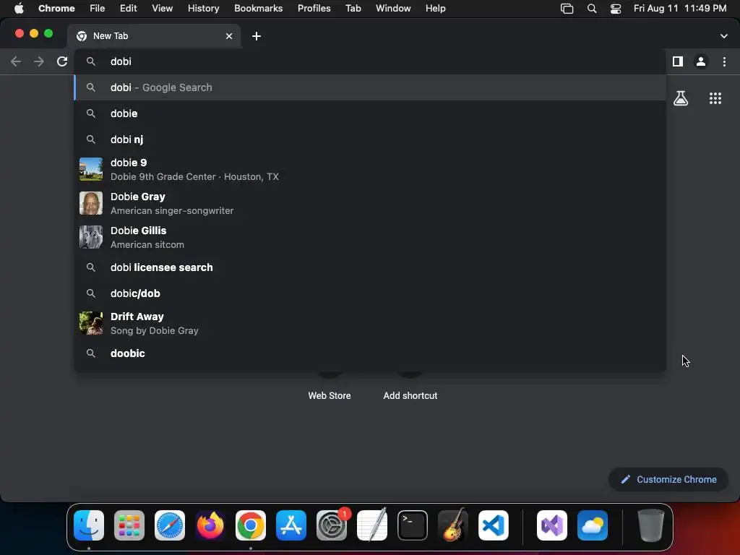
Task: Open the Profiles menu
Action: [314, 8]
